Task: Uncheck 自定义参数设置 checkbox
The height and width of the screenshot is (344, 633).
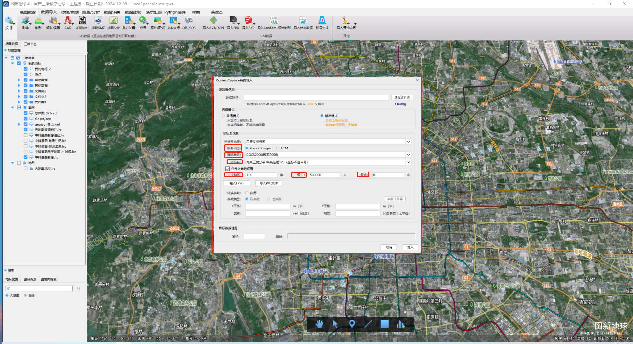Action: point(227,169)
